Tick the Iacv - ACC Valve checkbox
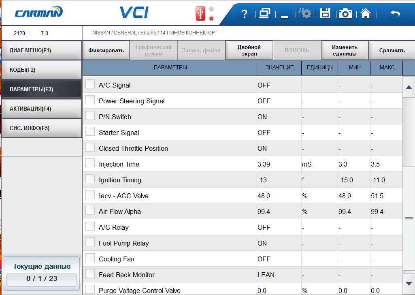 [x=90, y=195]
